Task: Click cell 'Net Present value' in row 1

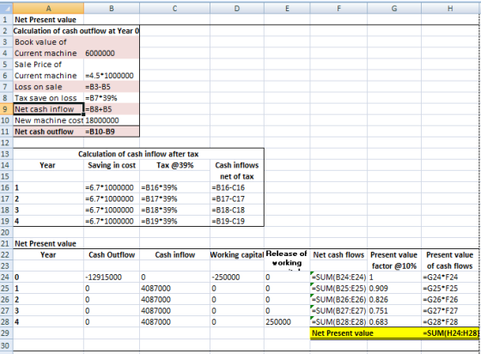Action: [x=48, y=20]
